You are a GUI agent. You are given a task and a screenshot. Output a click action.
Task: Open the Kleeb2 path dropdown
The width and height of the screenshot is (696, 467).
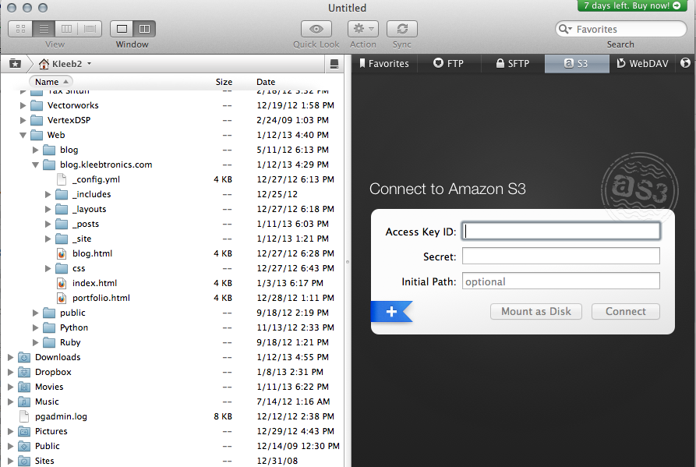coord(65,63)
